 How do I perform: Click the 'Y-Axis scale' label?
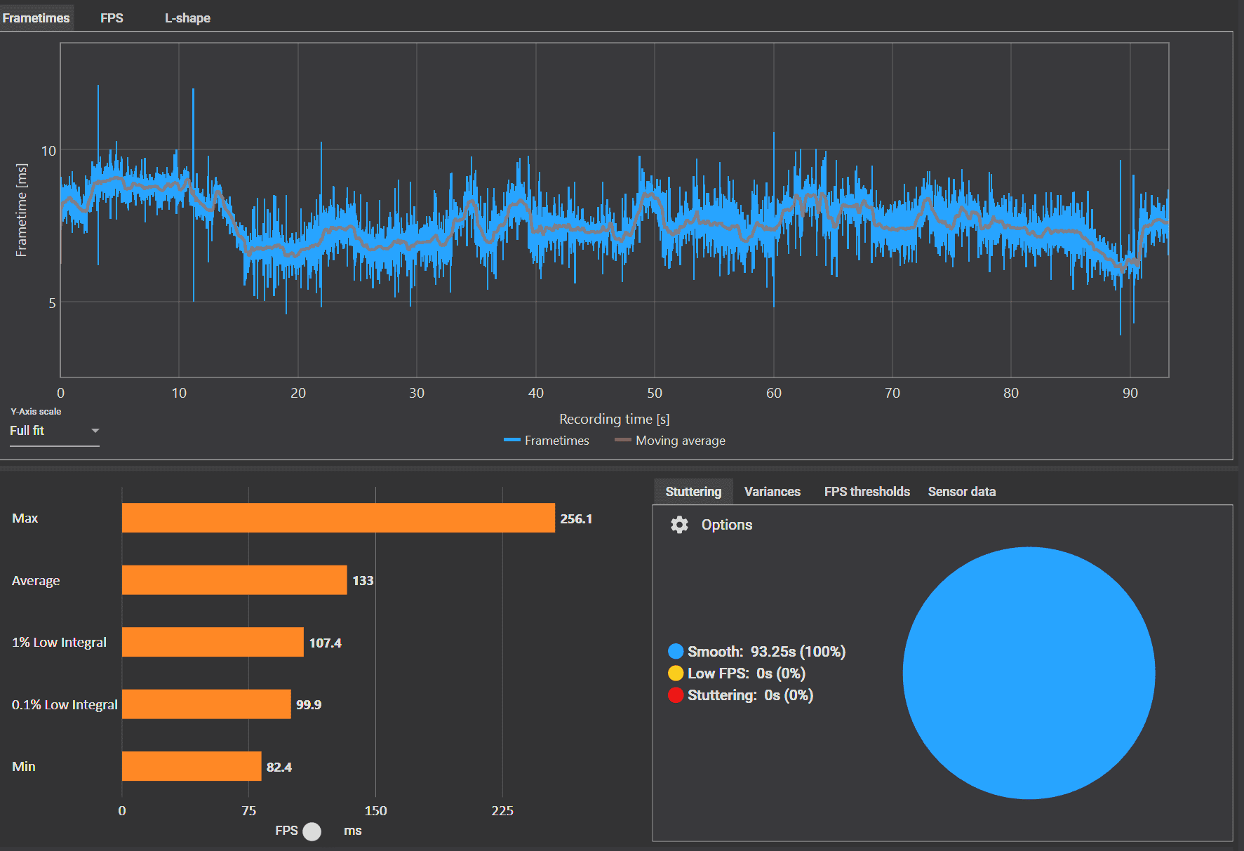tap(36, 412)
